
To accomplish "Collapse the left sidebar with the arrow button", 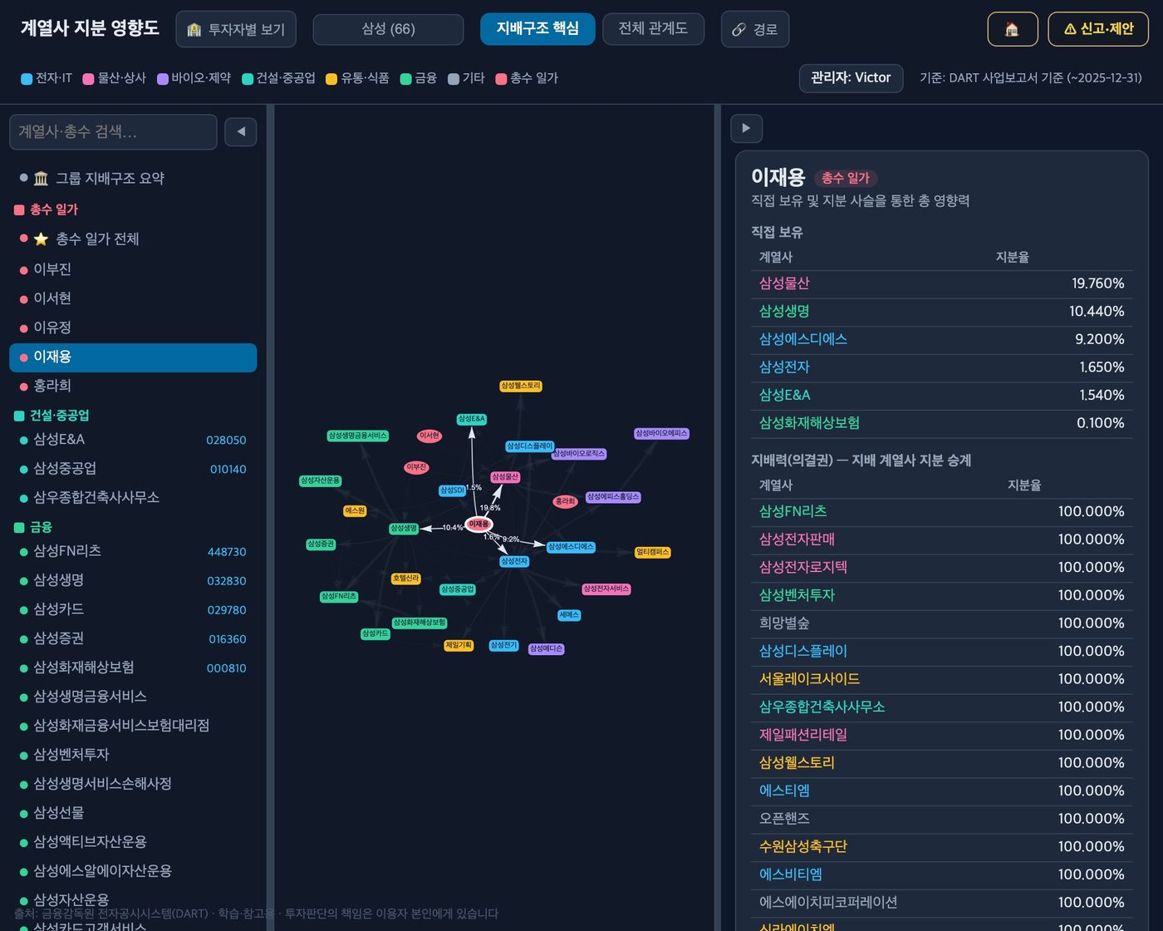I will point(241,131).
